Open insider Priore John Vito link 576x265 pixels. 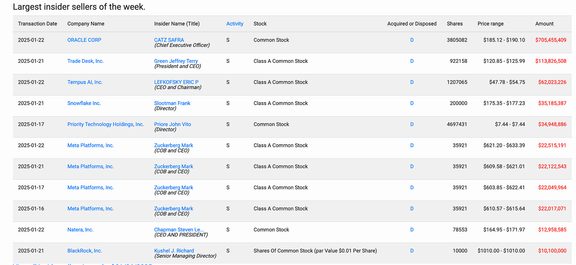pyautogui.click(x=172, y=124)
